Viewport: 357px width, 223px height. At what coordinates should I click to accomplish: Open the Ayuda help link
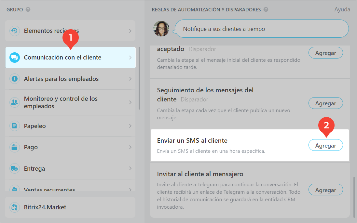point(342,9)
